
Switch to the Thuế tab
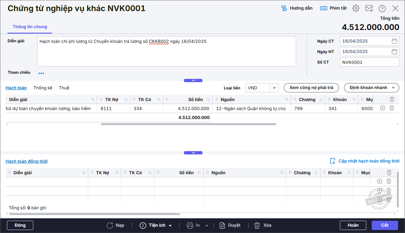64,88
